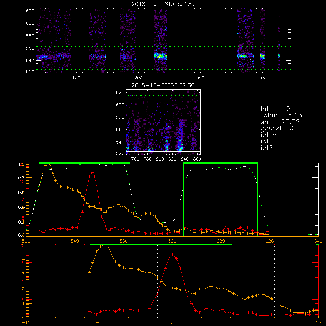Click the red curve peak at 0 in bottom plot
The width and height of the screenshot is (326, 326).
click(172, 254)
